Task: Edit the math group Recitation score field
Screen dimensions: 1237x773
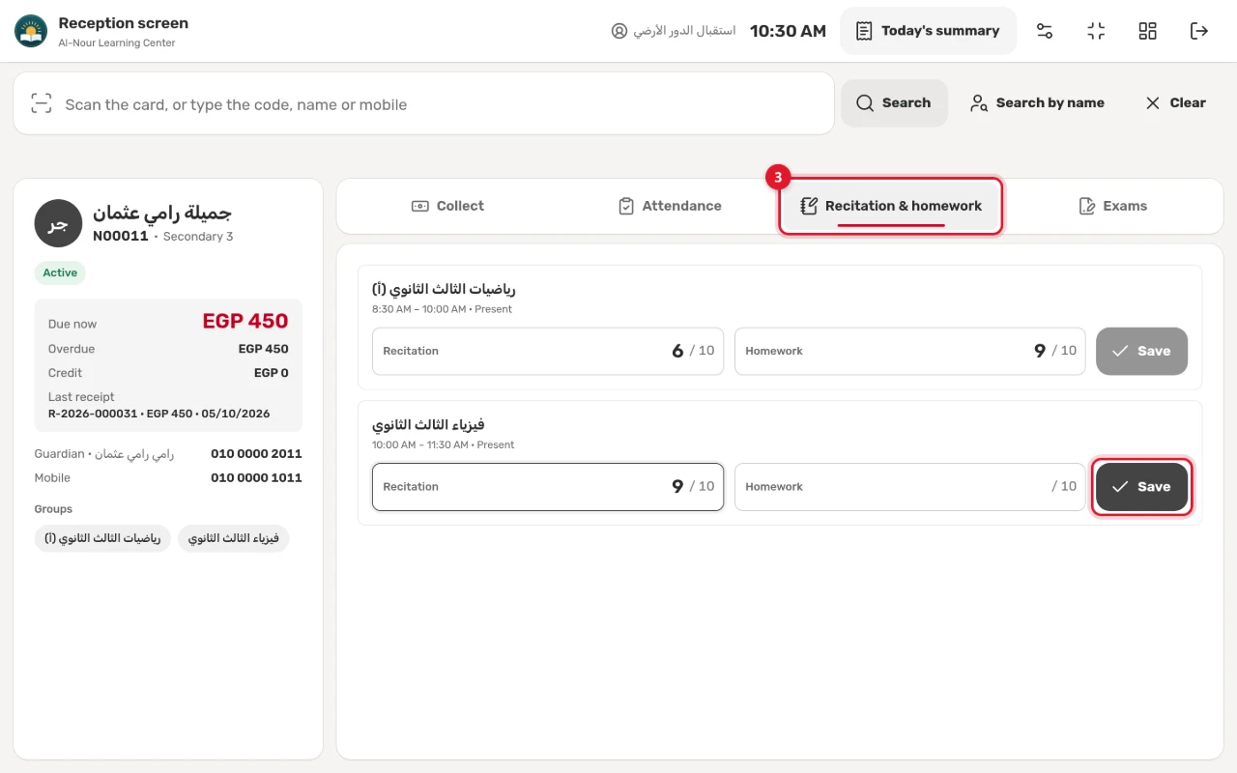Action: tap(548, 352)
